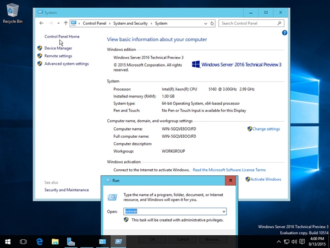Viewport: 330px width, 248px height.
Task: Launch Server Manager from the taskbar
Action: point(71,241)
